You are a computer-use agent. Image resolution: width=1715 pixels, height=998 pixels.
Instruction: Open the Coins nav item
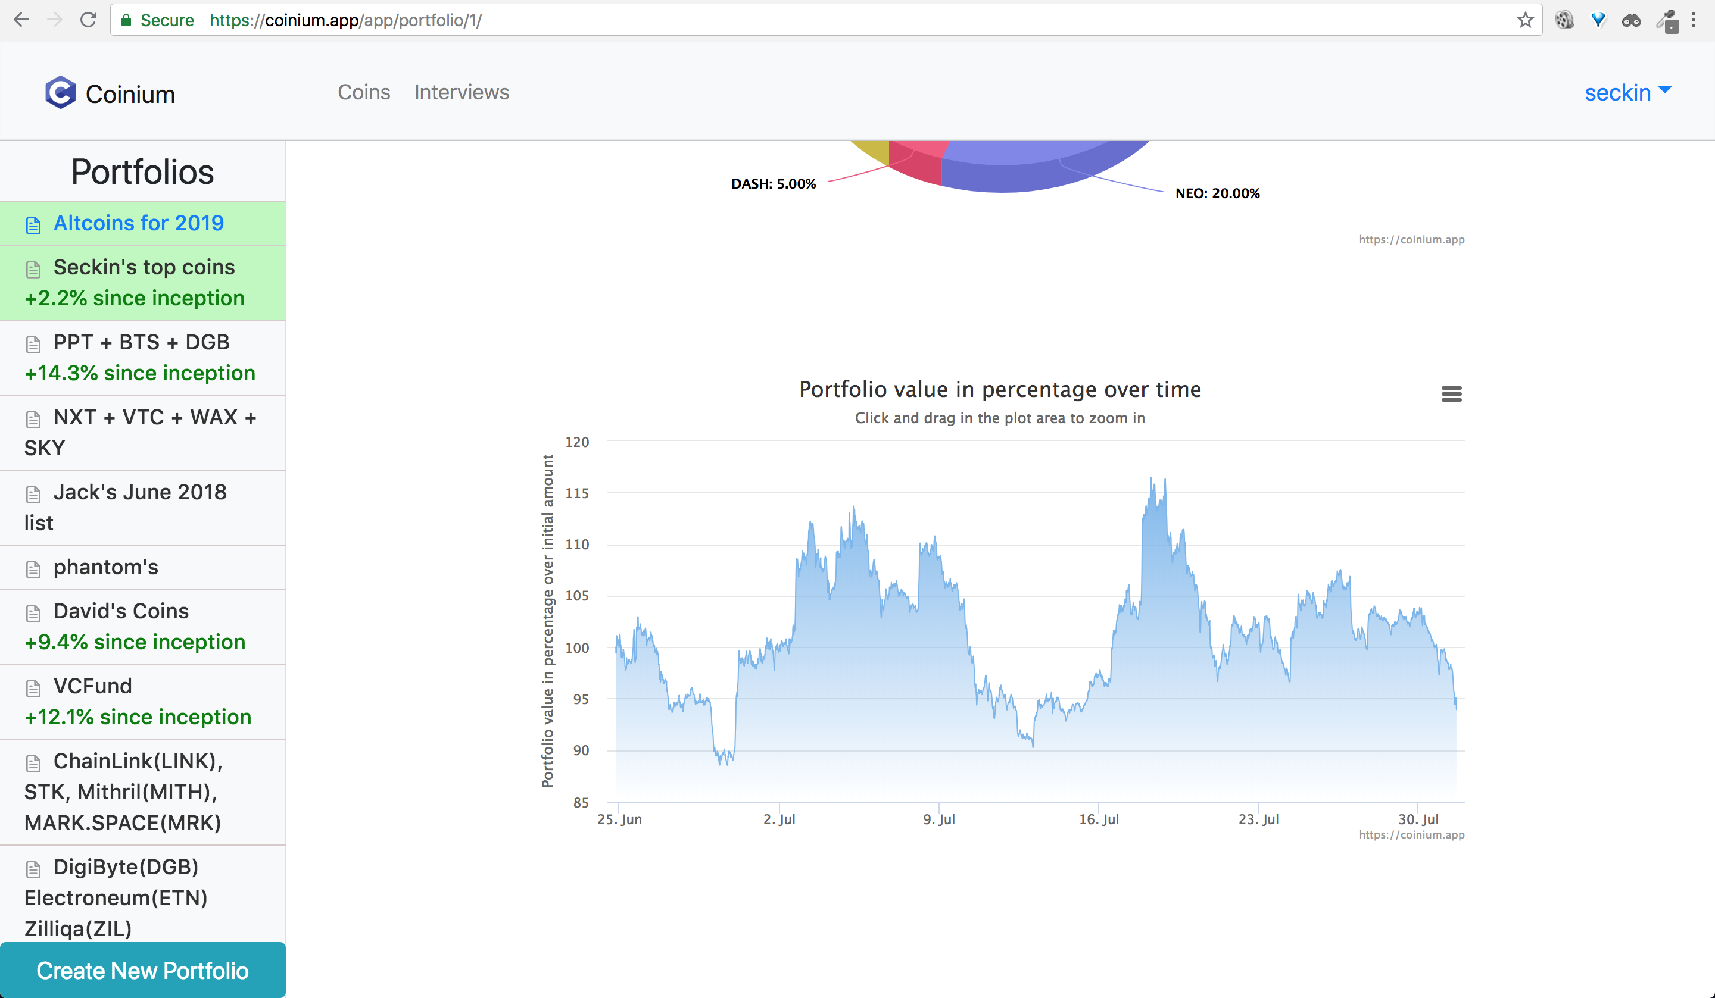[x=364, y=92]
